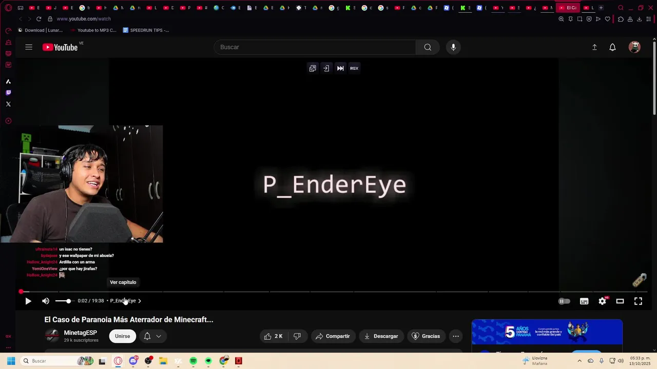Go back in browser history

20,19
